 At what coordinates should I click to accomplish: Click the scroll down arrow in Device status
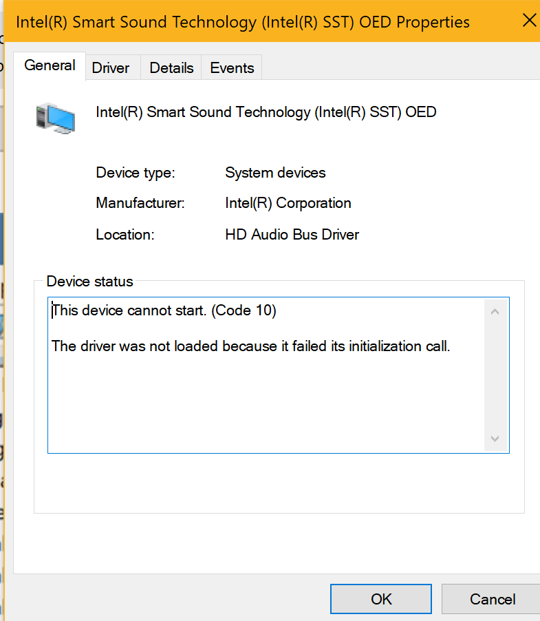point(495,439)
